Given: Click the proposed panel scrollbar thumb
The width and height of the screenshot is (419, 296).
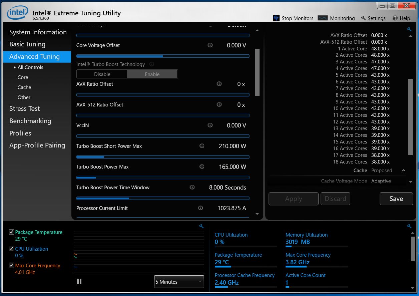Looking at the screenshot, I should tap(411, 117).
